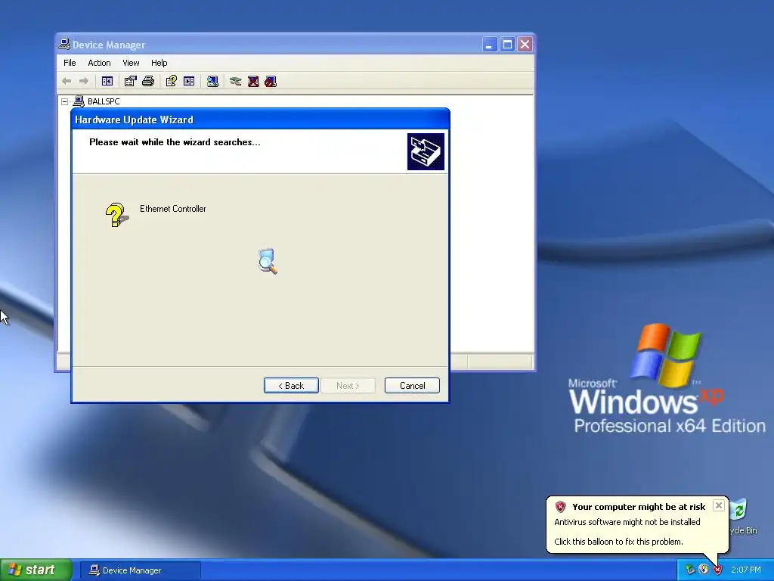The height and width of the screenshot is (581, 774).
Task: Click the Back arrow in Device Manager toolbar
Action: pyautogui.click(x=67, y=81)
